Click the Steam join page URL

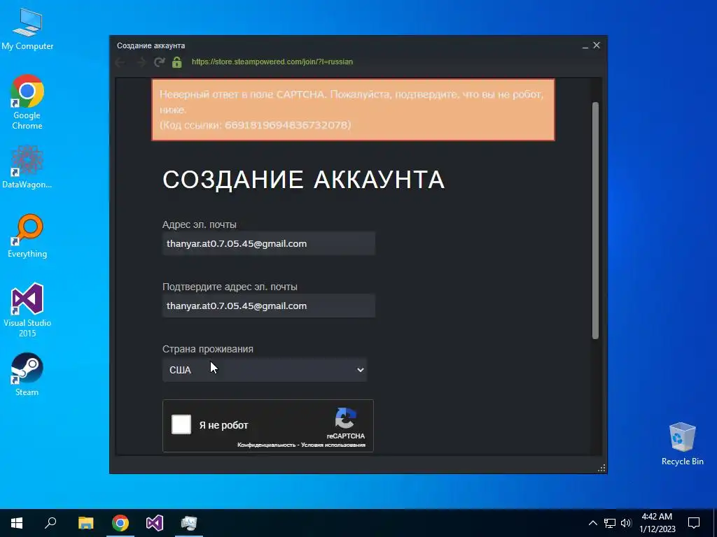[x=272, y=62]
